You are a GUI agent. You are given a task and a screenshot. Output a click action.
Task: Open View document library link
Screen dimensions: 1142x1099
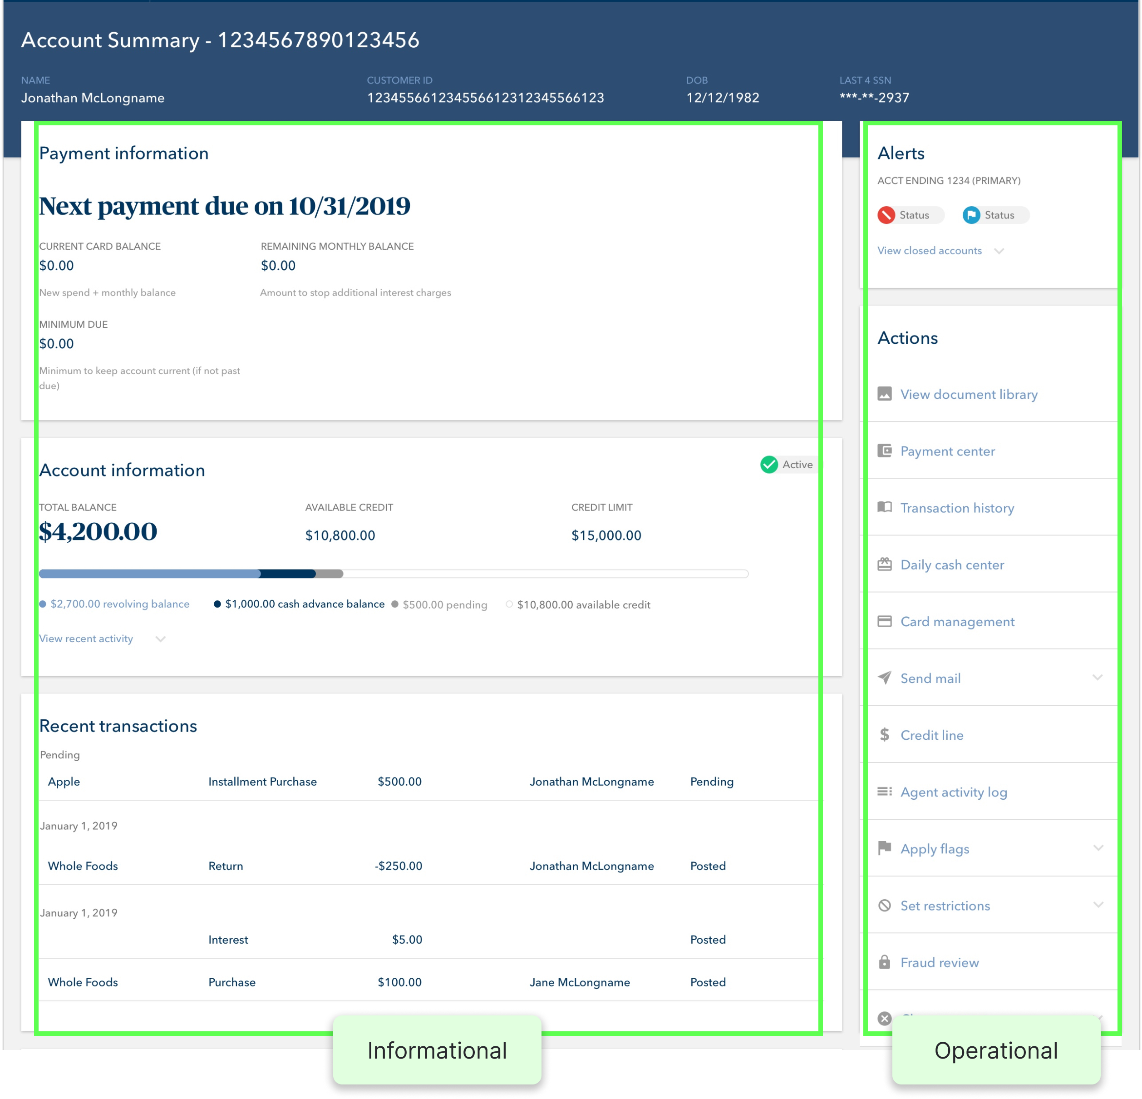coord(969,395)
